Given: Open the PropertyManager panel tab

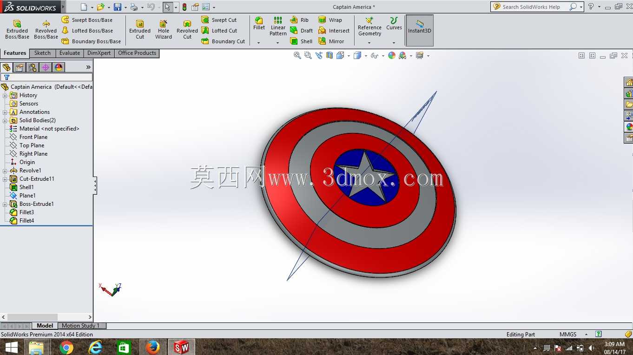Looking at the screenshot, I should coord(20,67).
